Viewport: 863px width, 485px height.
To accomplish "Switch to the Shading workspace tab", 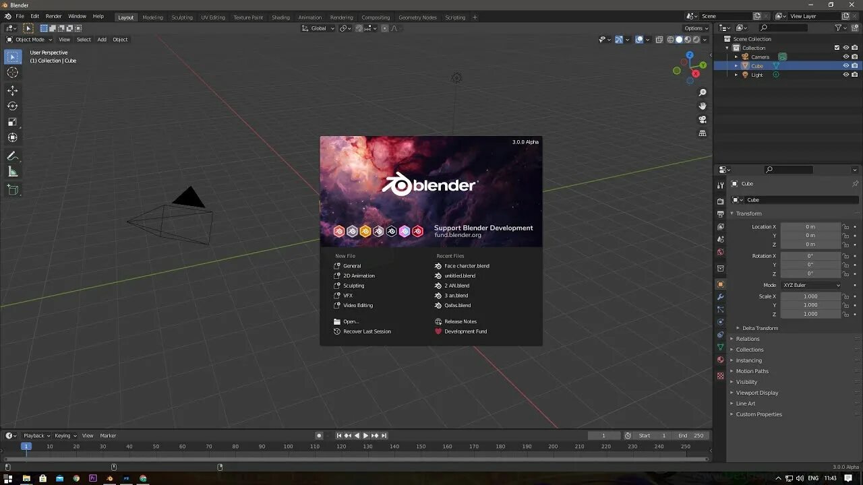I will point(280,18).
